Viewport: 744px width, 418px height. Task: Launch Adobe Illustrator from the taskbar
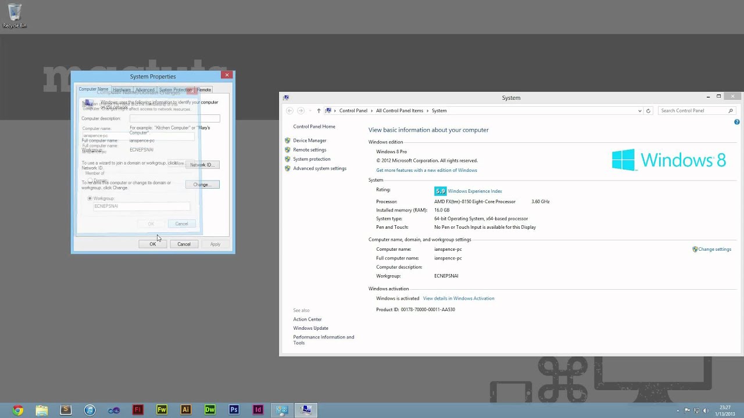186,410
